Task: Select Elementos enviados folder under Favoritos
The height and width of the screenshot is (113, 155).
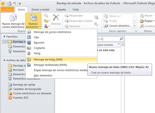Action: tap(17, 47)
